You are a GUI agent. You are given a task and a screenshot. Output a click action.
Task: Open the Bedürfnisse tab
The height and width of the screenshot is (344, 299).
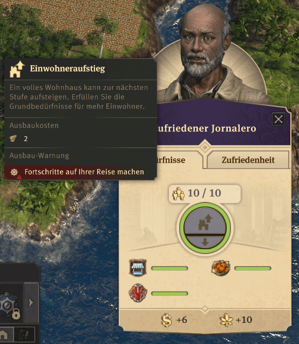click(171, 160)
